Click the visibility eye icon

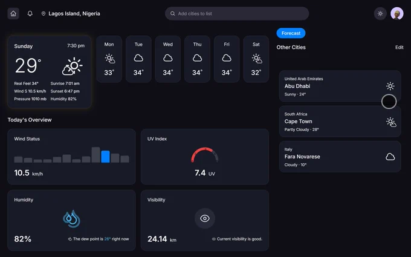pos(205,218)
